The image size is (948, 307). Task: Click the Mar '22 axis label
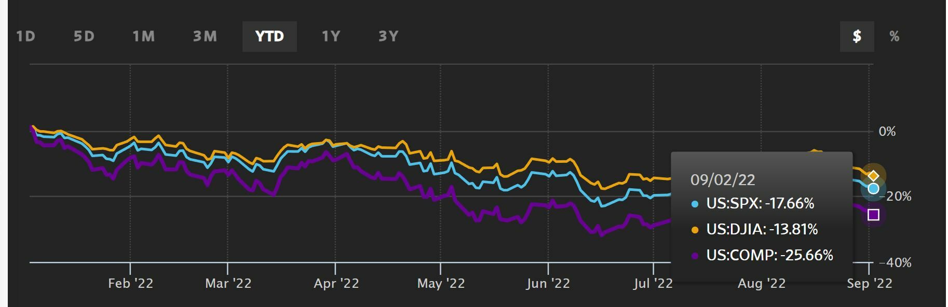(x=228, y=283)
